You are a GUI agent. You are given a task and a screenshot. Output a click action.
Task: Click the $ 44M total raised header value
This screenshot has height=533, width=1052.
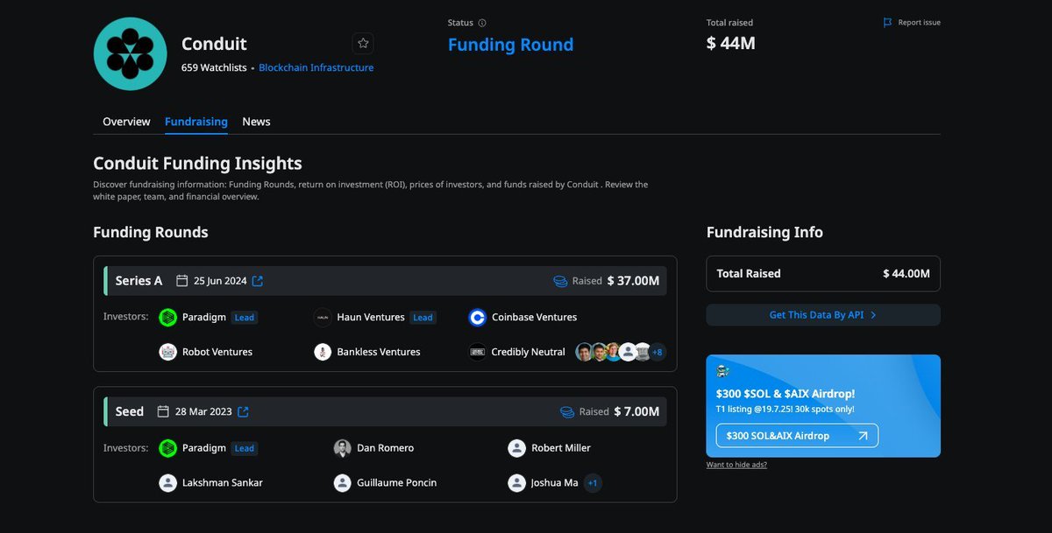click(x=731, y=43)
